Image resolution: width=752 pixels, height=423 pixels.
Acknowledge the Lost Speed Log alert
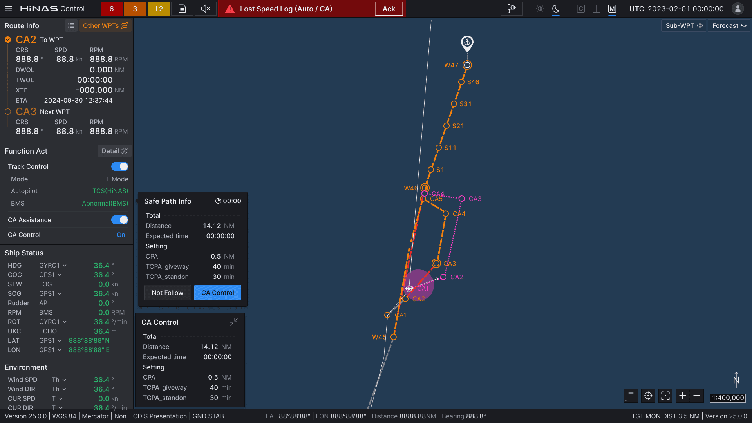pos(389,9)
